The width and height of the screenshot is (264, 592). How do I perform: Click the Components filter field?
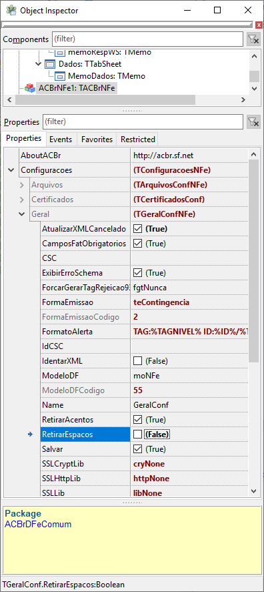(x=147, y=39)
